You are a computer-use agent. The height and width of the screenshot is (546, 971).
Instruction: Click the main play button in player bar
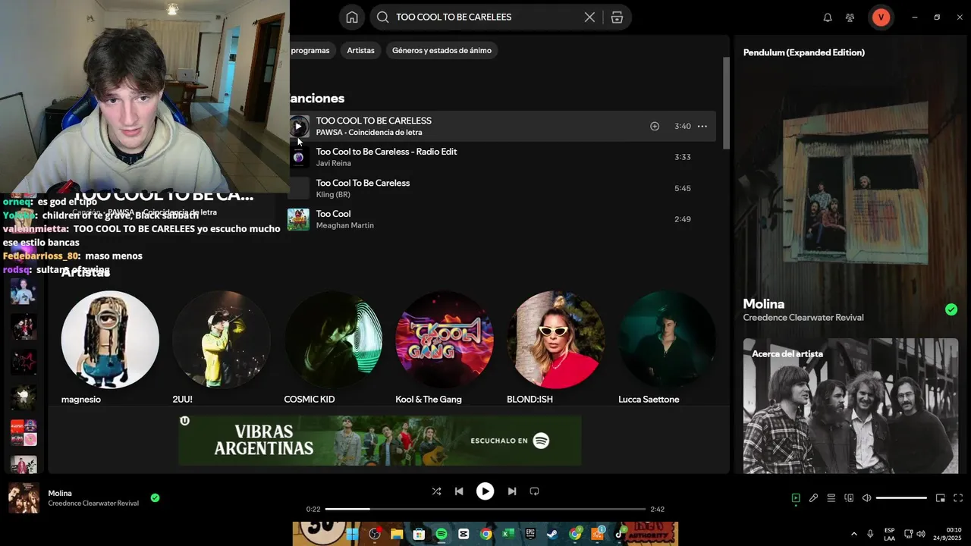point(485,491)
